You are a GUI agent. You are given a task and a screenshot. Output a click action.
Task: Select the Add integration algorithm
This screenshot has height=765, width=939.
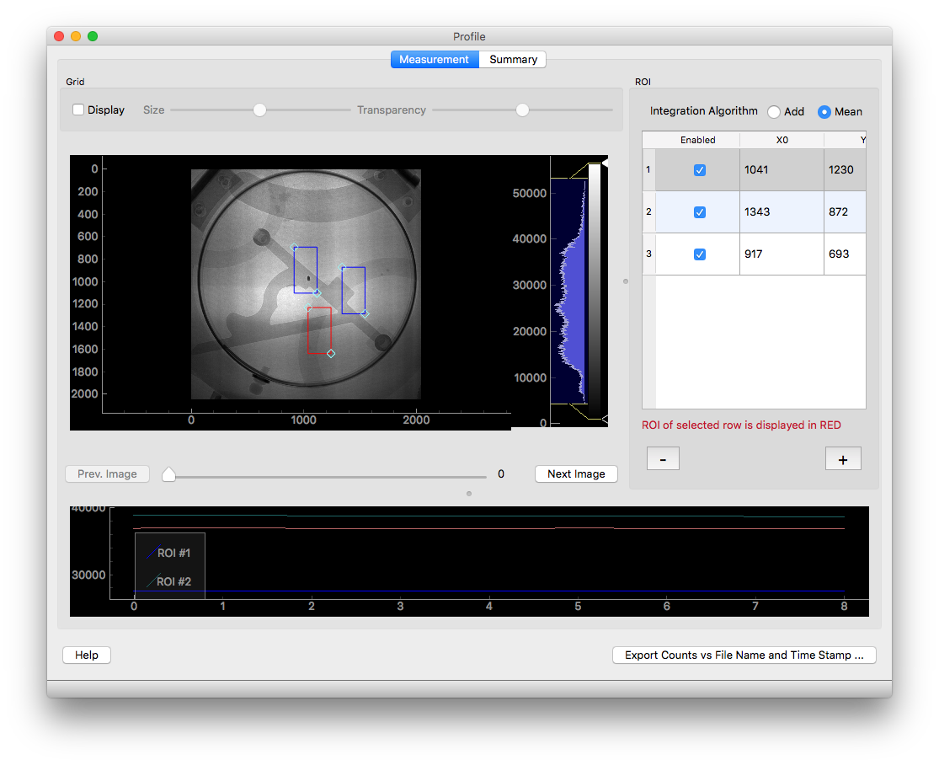(774, 112)
